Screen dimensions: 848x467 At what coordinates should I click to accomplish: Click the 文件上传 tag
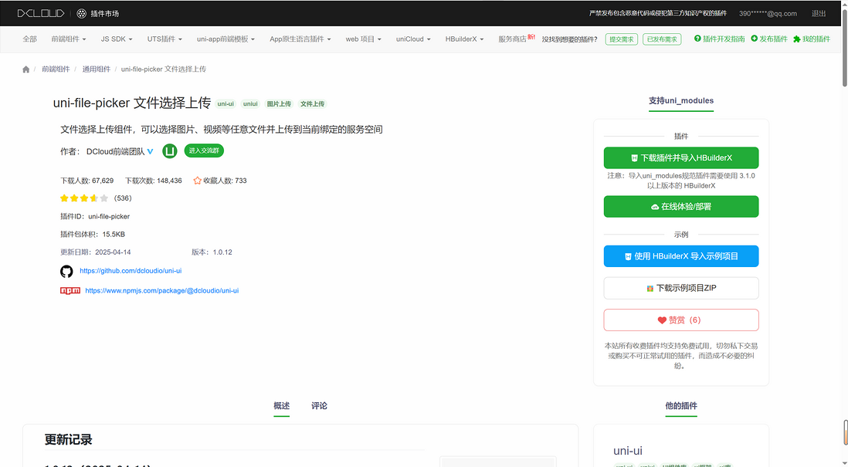coord(313,103)
